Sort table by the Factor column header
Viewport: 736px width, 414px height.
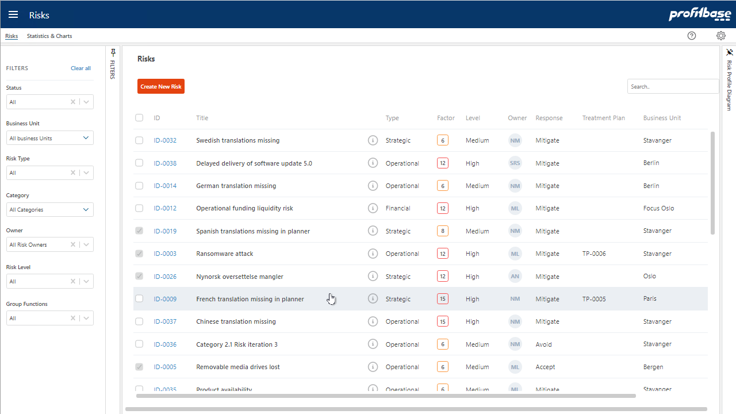446,118
